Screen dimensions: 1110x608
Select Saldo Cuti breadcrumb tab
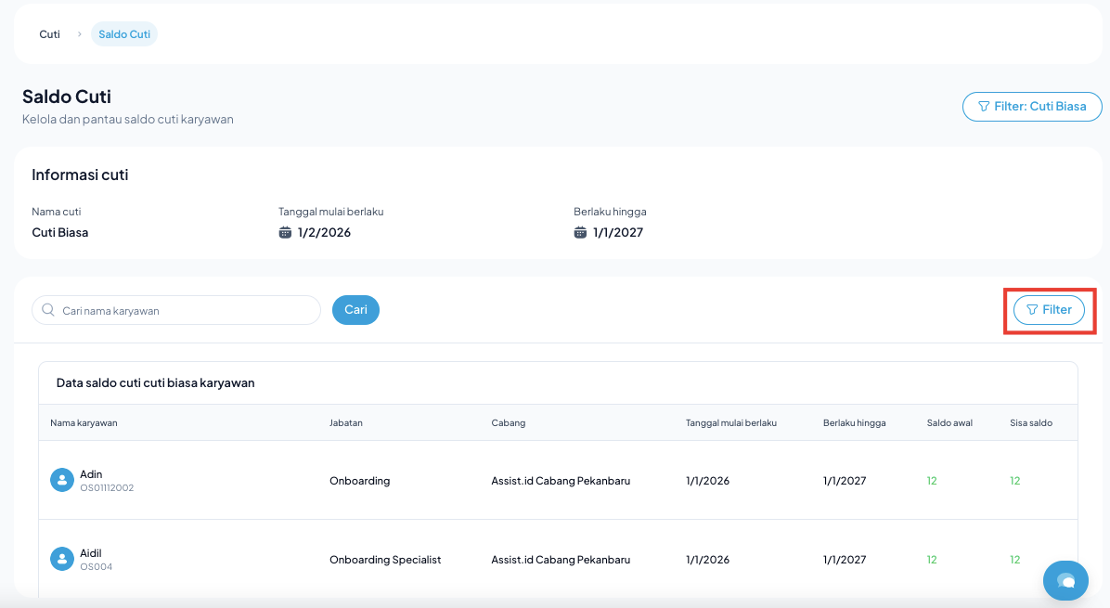click(x=123, y=34)
